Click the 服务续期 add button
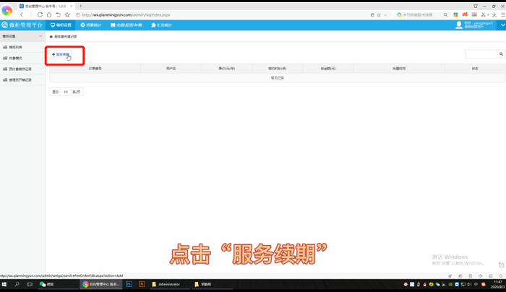 pyautogui.click(x=61, y=54)
